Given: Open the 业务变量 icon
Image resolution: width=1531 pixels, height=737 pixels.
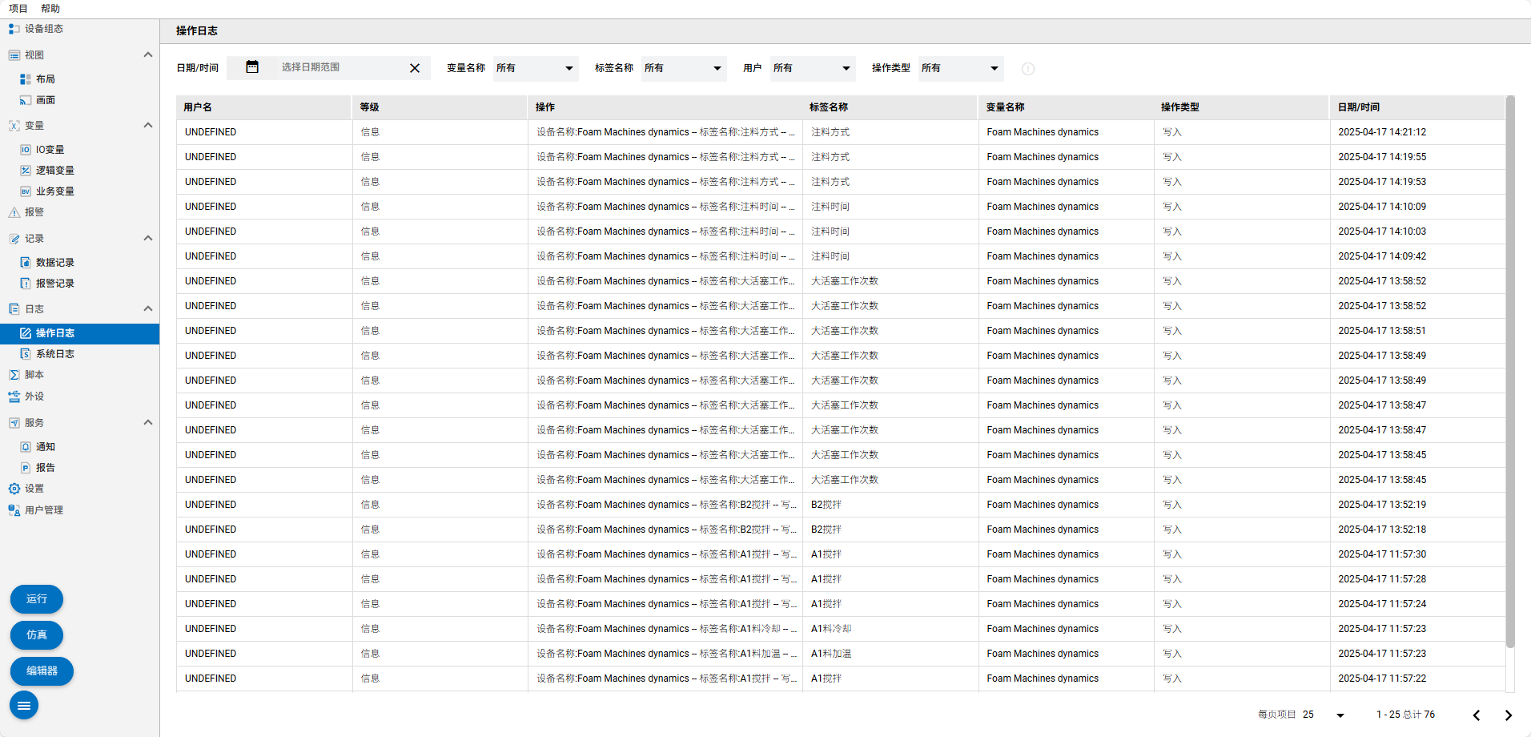Looking at the screenshot, I should (x=26, y=191).
